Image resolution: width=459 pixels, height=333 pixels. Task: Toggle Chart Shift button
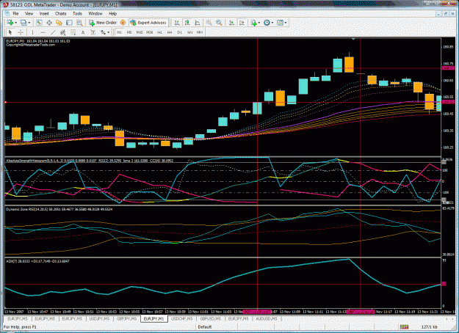pyautogui.click(x=242, y=23)
